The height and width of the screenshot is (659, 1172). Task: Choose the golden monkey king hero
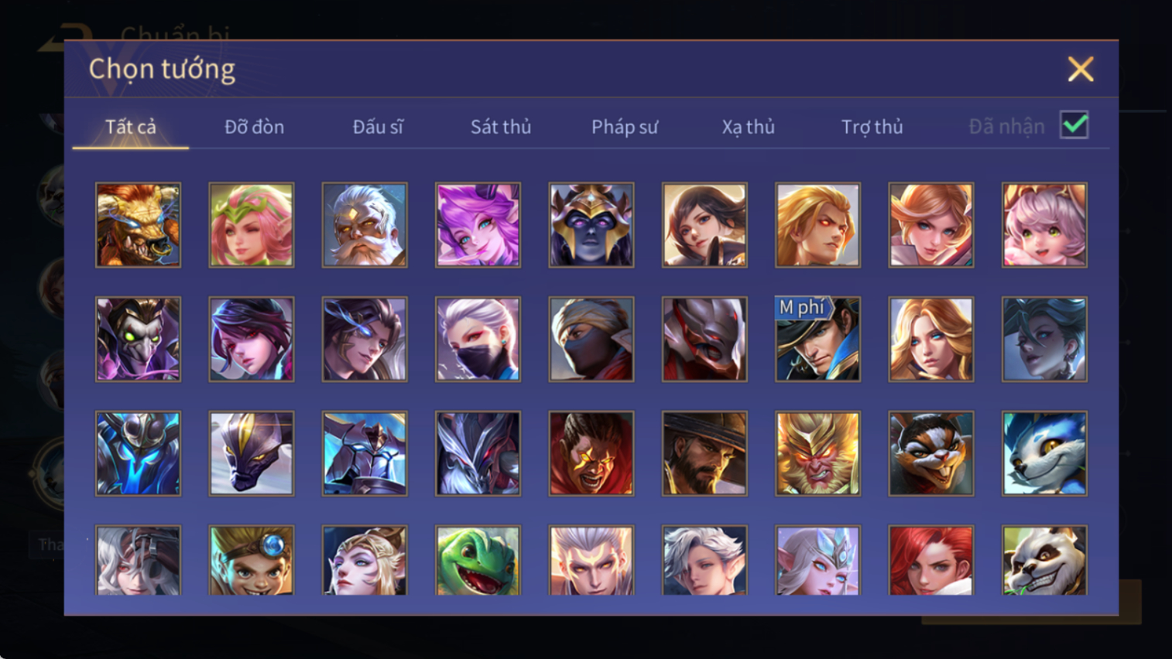tap(817, 453)
